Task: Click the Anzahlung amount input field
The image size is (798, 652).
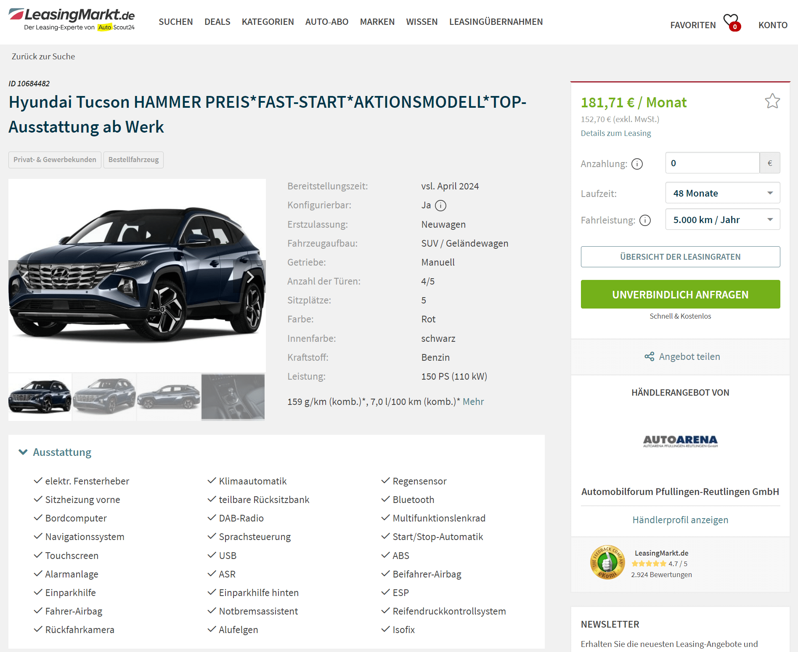Action: (x=712, y=163)
